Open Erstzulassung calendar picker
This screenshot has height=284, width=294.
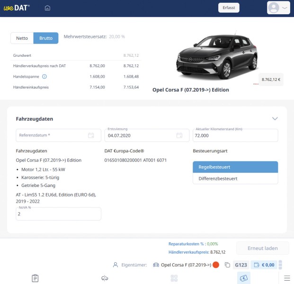point(179,135)
